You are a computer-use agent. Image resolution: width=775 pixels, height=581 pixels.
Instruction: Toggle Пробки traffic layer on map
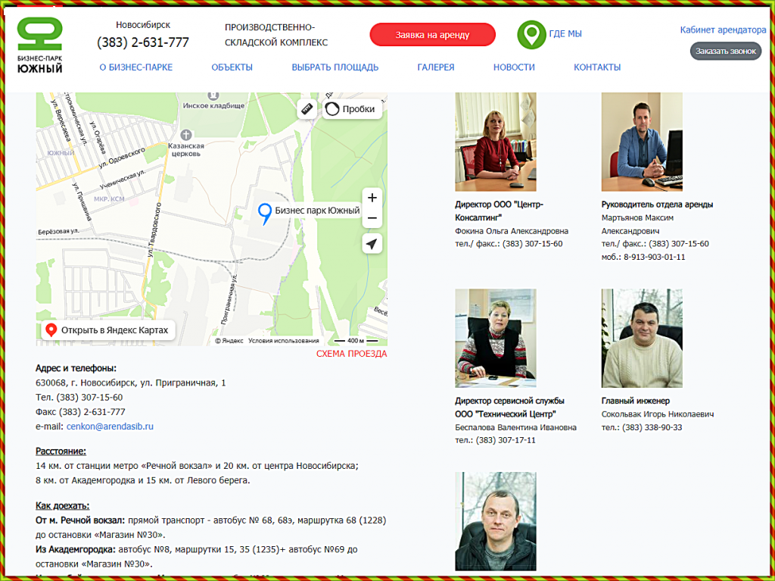coord(351,109)
